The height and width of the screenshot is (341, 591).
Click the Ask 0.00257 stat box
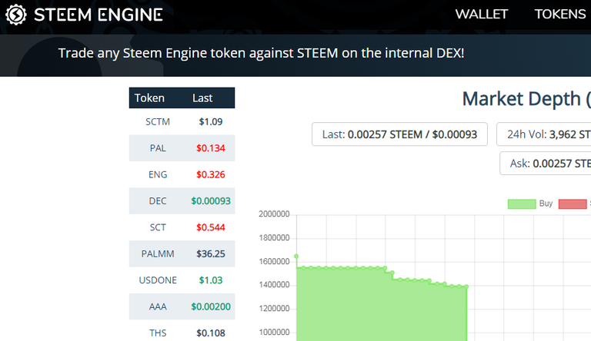(546, 164)
